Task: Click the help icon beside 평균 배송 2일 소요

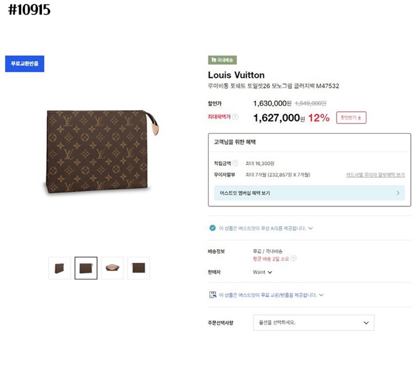Action: pyautogui.click(x=293, y=259)
